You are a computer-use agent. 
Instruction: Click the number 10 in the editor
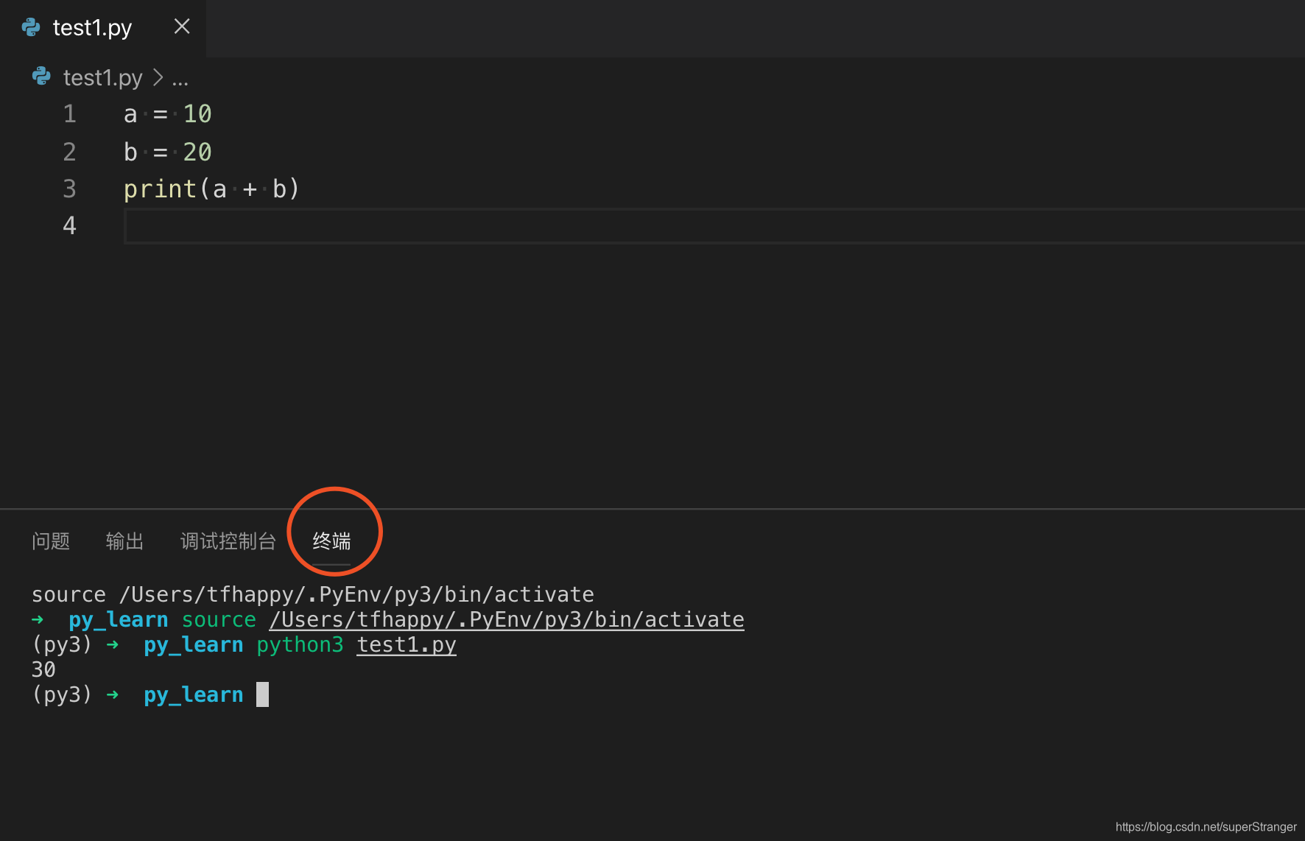pos(197,114)
